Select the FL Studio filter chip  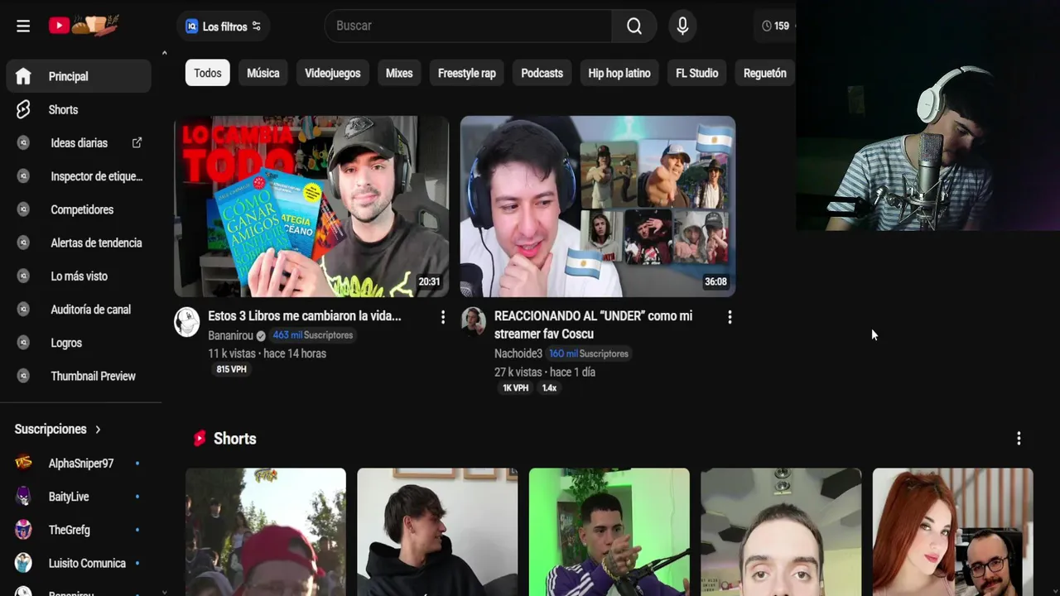[x=696, y=73]
